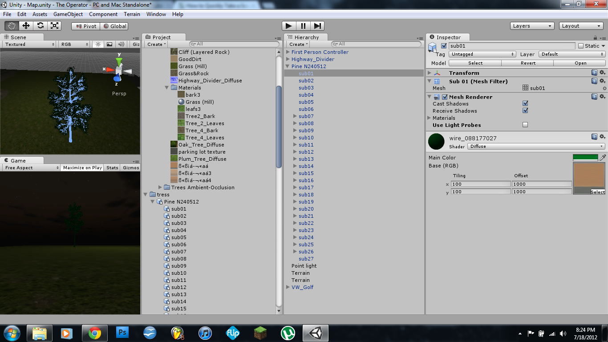Open the Layer dropdown showing Default
The image size is (608, 342).
[x=572, y=54]
